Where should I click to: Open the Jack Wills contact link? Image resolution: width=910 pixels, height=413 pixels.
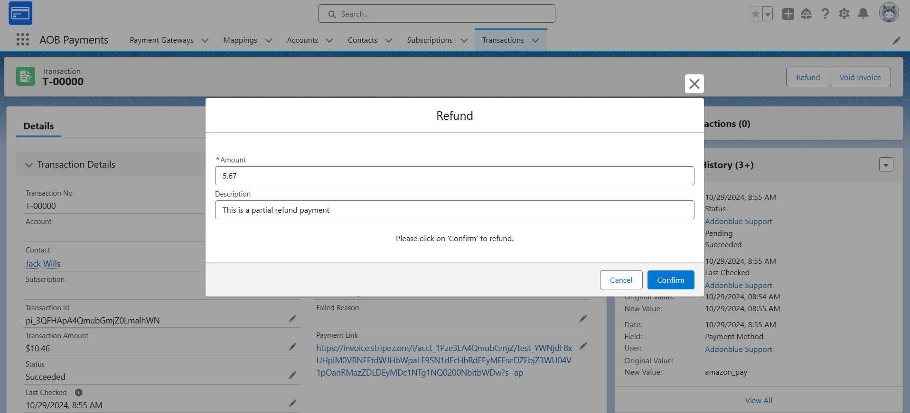(x=43, y=264)
